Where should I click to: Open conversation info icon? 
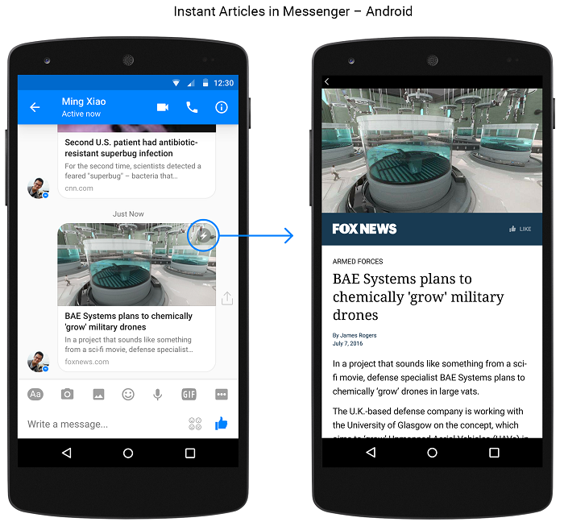(x=222, y=107)
